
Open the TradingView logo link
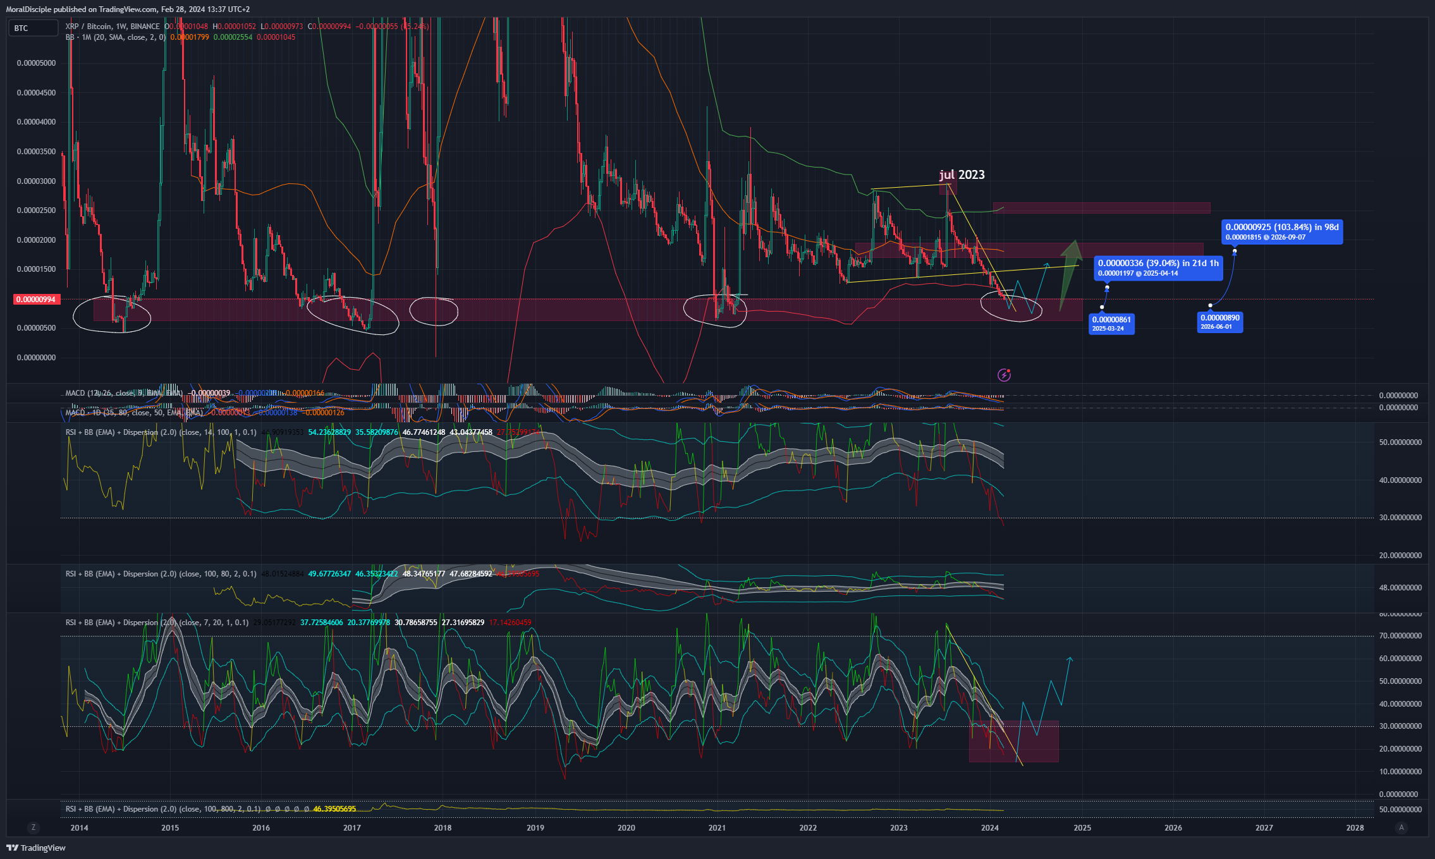pyautogui.click(x=36, y=848)
